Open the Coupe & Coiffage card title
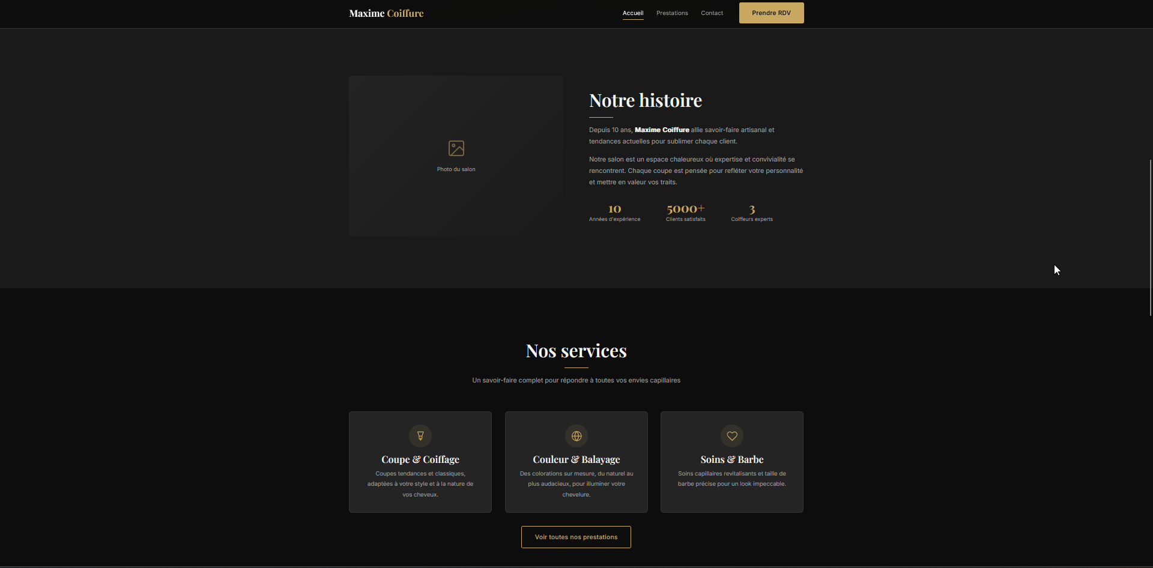This screenshot has width=1153, height=568. 420,459
